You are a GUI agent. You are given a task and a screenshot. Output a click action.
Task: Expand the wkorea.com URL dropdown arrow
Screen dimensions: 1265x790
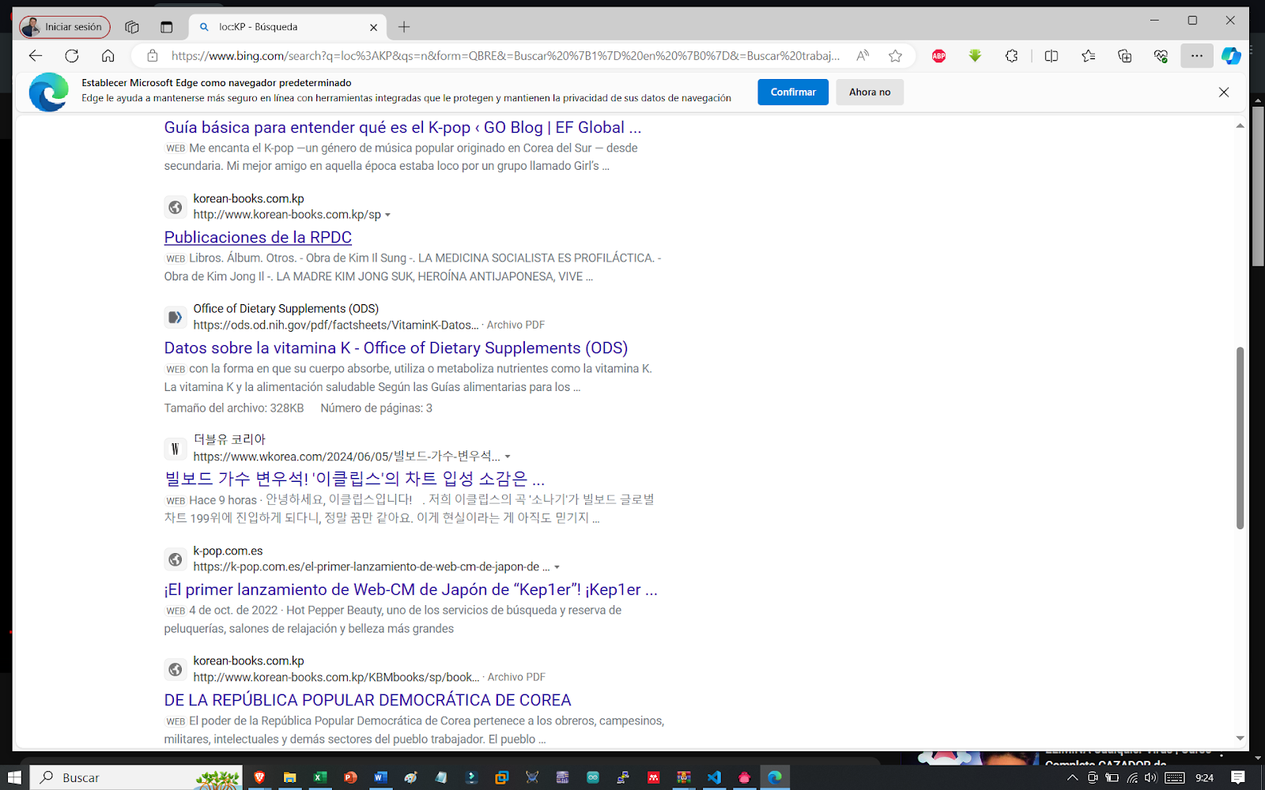[508, 457]
